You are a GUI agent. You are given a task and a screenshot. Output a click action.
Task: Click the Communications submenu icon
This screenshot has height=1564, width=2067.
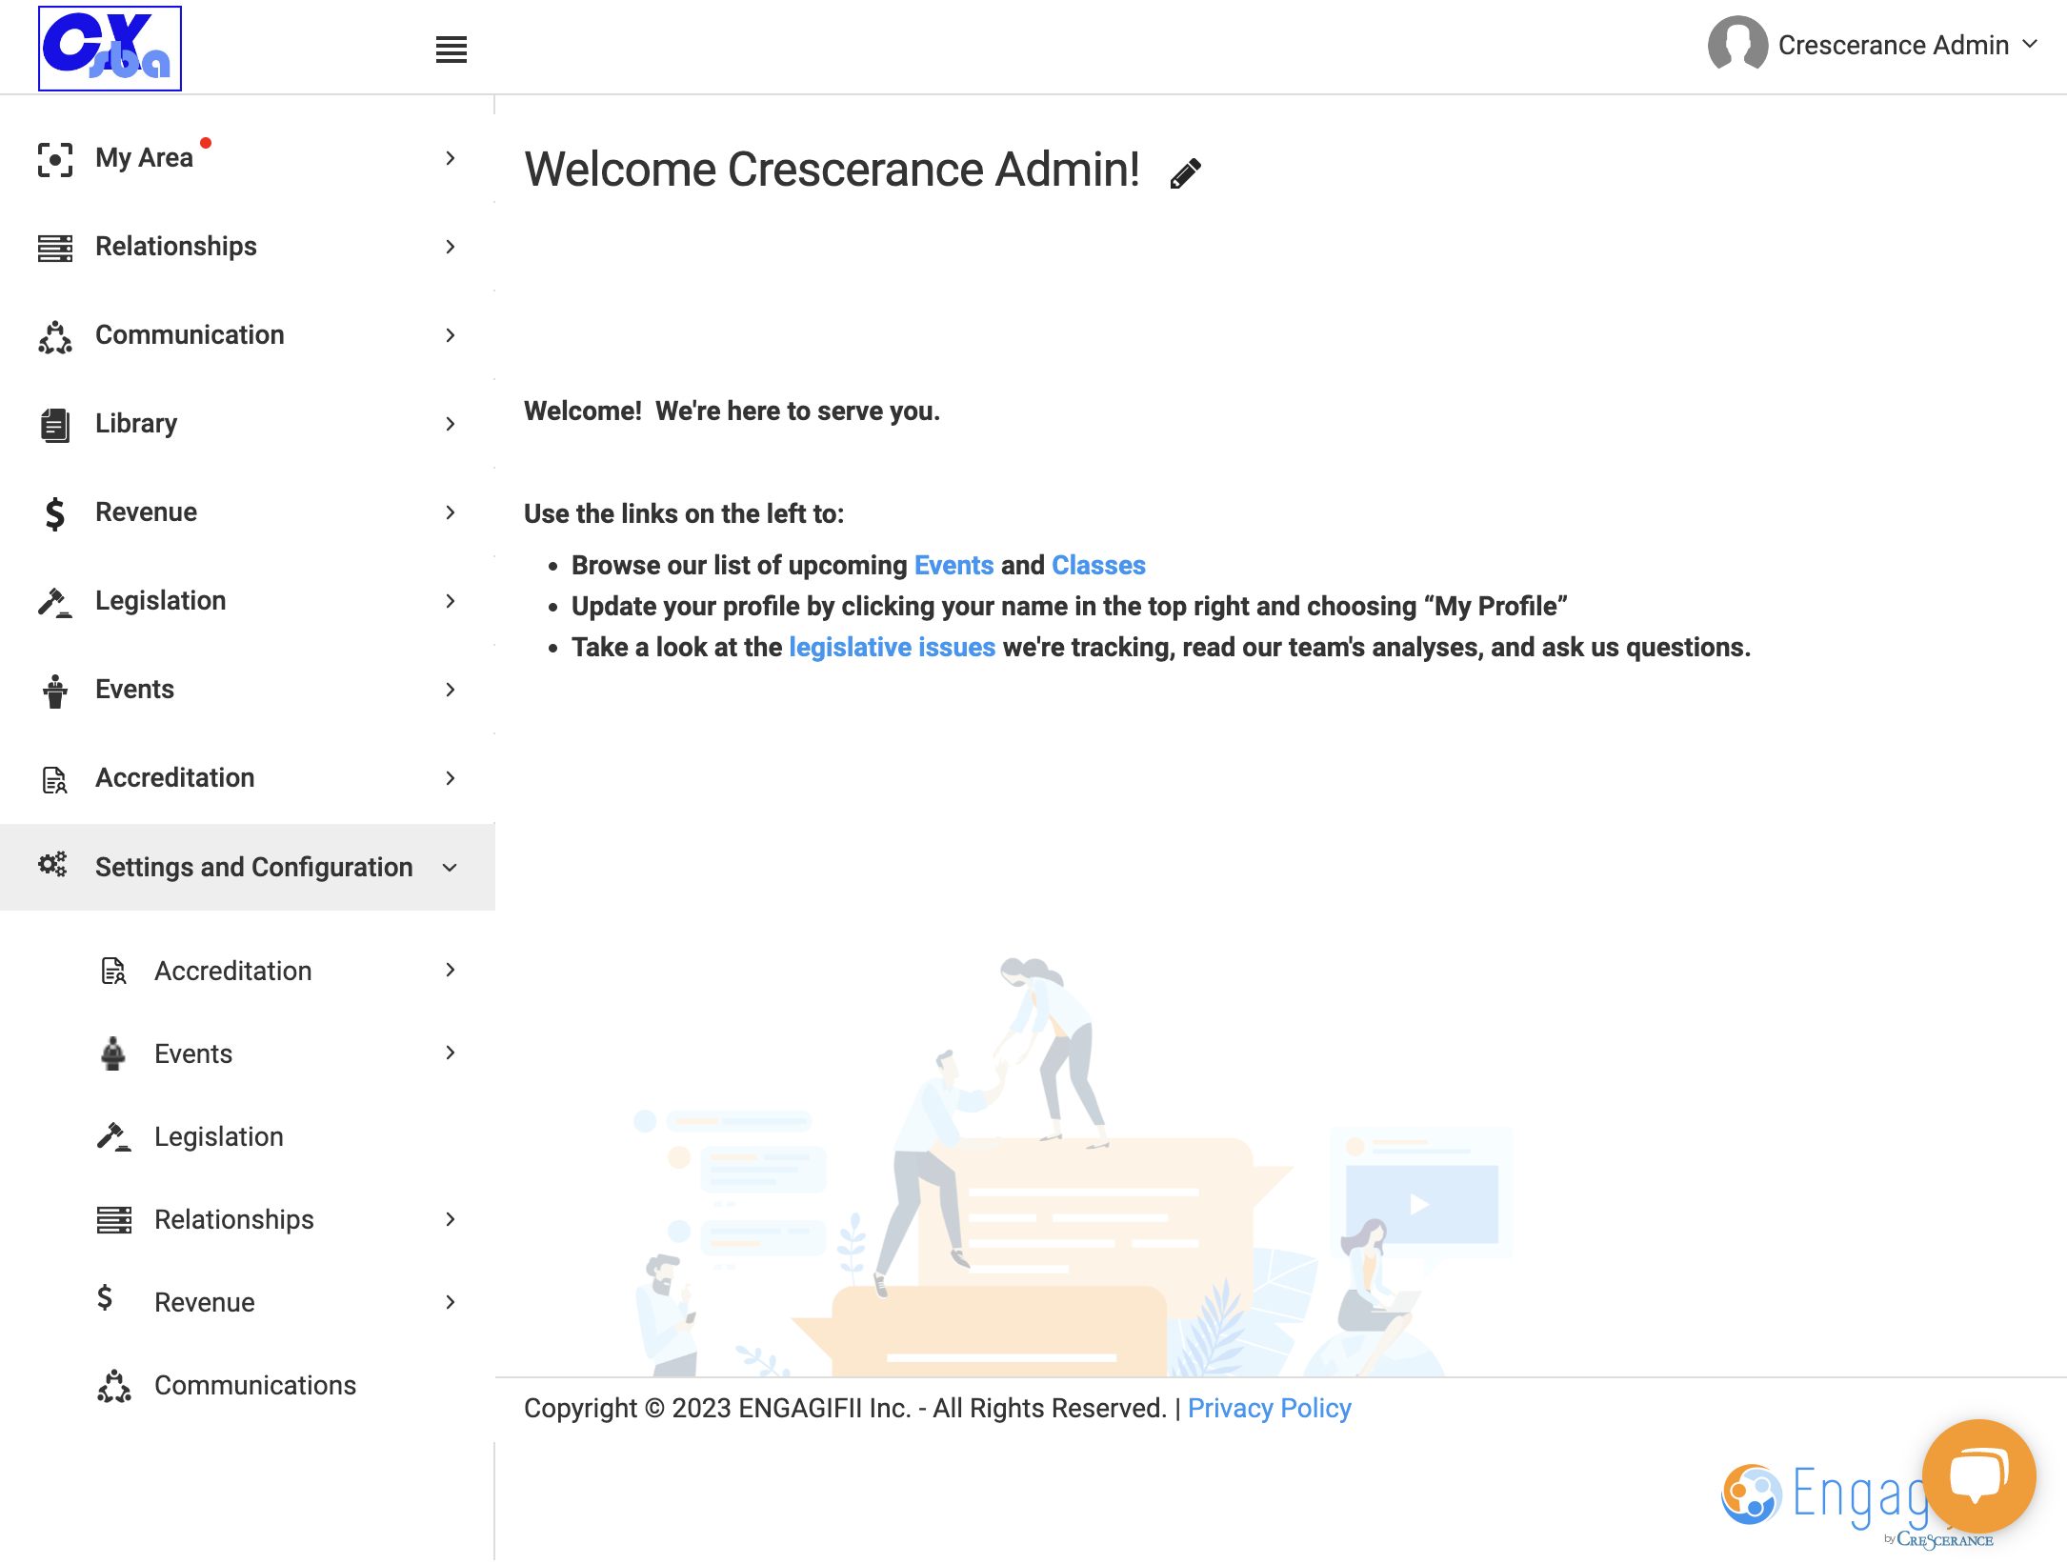[114, 1386]
